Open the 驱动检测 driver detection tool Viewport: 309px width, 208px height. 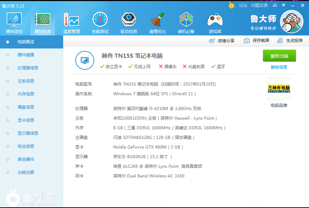click(128, 22)
